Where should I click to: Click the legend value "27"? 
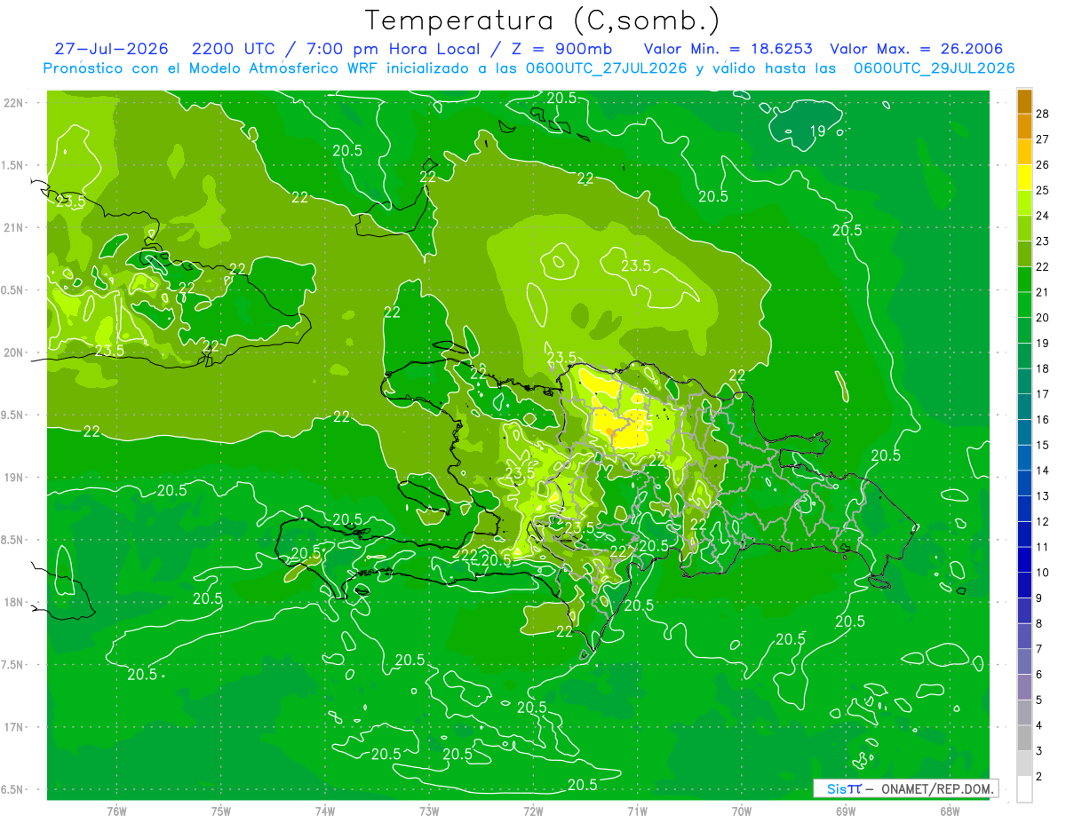click(x=1044, y=139)
